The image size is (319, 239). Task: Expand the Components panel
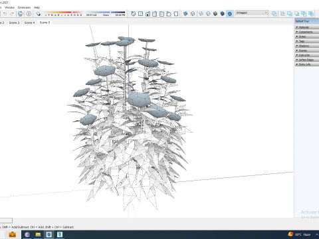coord(307,32)
